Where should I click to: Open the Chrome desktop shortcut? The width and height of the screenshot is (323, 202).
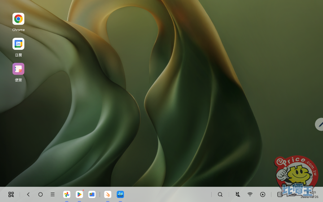pos(18,19)
